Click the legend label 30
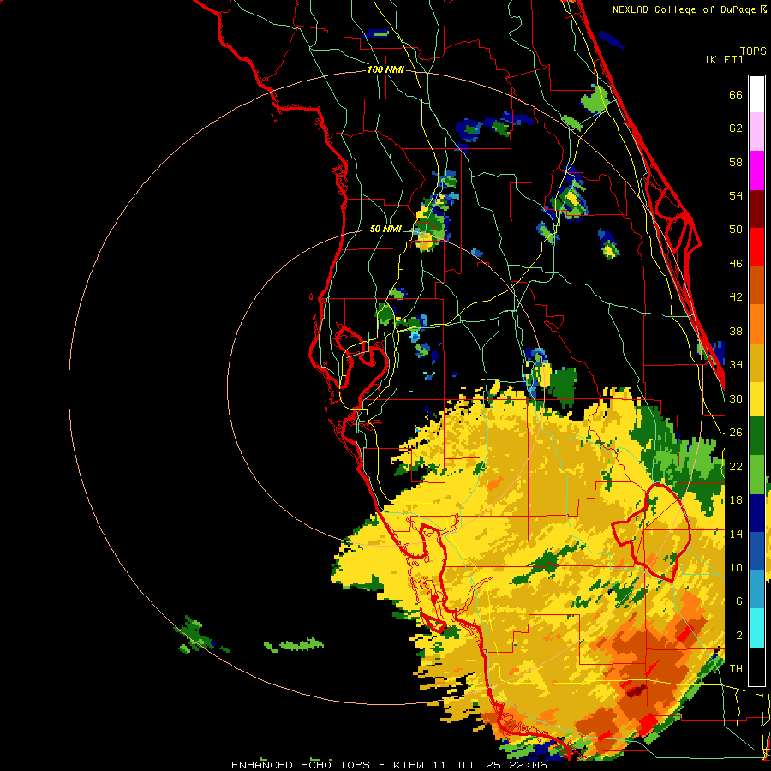Image resolution: width=771 pixels, height=771 pixels. 736,398
